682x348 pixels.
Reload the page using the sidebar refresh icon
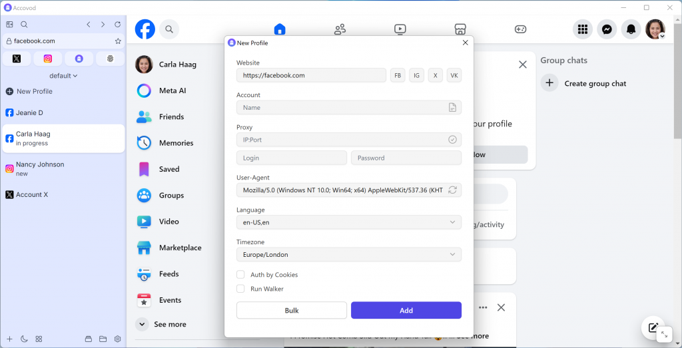(118, 25)
